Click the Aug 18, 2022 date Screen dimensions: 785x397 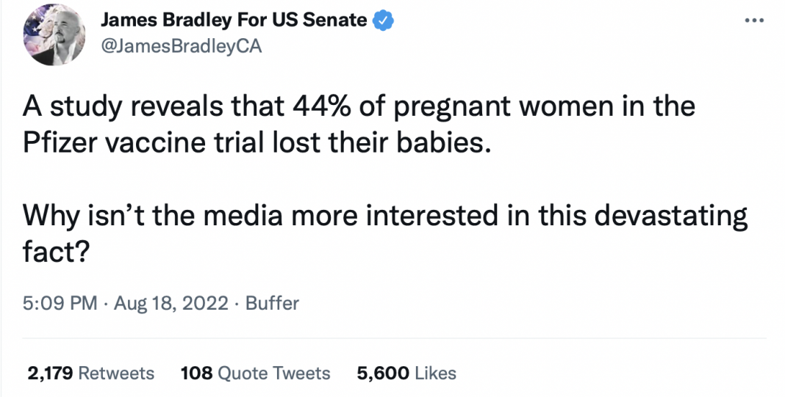point(171,303)
